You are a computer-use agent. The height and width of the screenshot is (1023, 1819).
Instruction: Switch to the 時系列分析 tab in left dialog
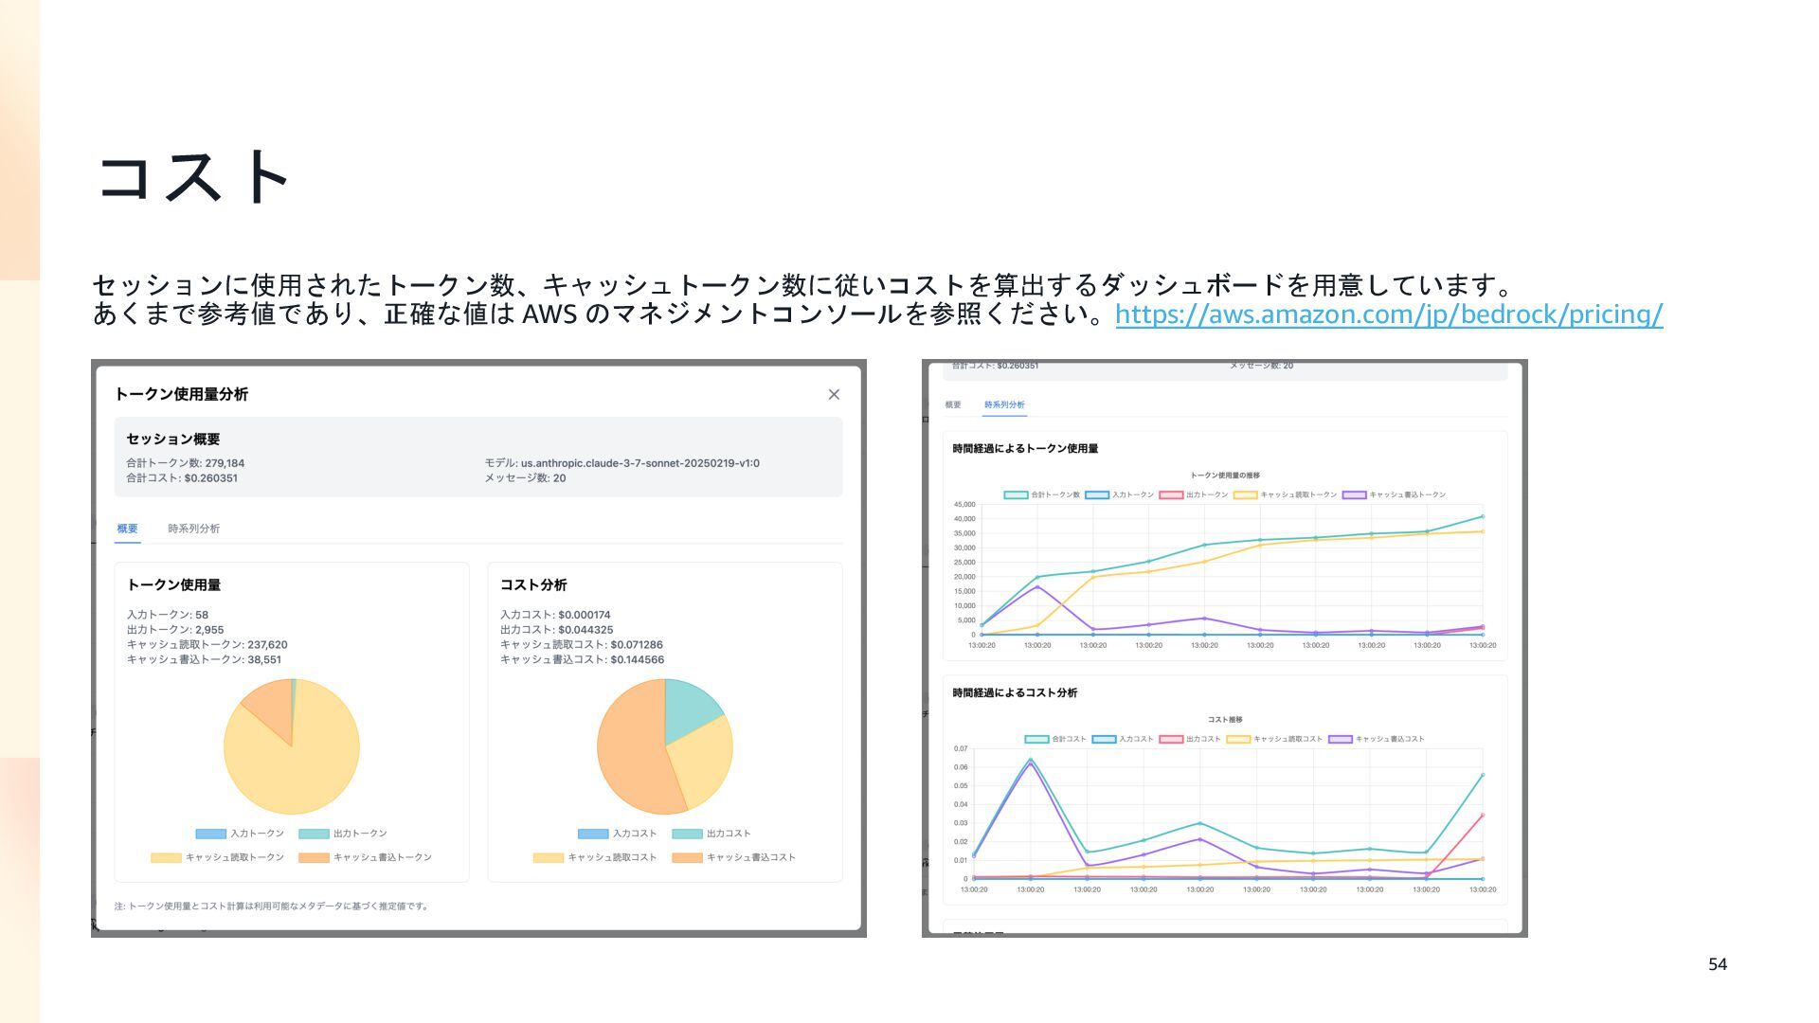point(193,529)
